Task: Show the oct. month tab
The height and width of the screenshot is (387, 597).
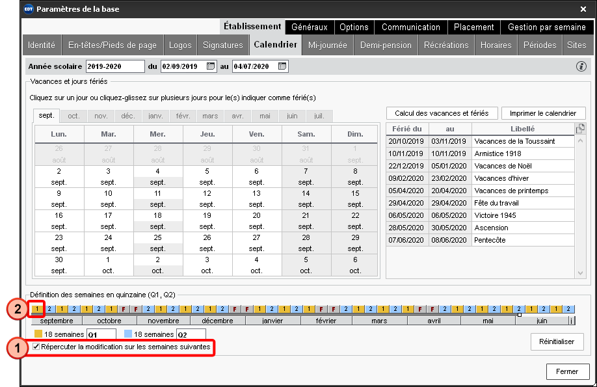Action: 73,116
